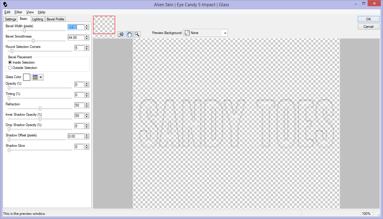Increase Bevel Width with stepper up arrow
This screenshot has height=219, width=383.
87,26
